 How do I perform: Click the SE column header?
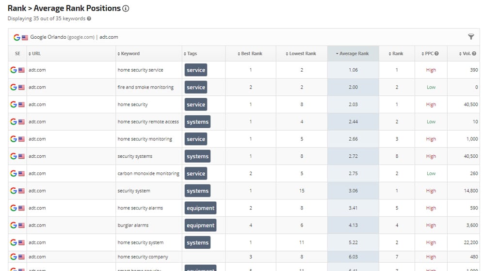click(x=17, y=53)
